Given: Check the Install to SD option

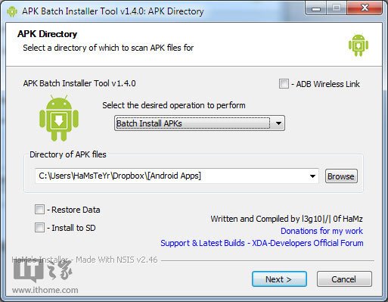Looking at the screenshot, I should [39, 228].
